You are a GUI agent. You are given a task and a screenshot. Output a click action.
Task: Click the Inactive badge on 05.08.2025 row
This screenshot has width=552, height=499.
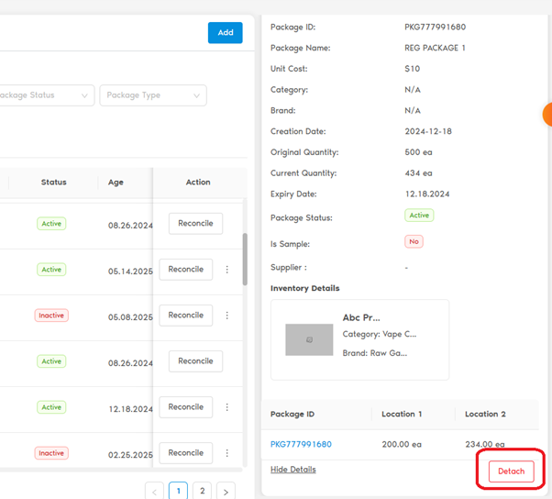pyautogui.click(x=51, y=316)
